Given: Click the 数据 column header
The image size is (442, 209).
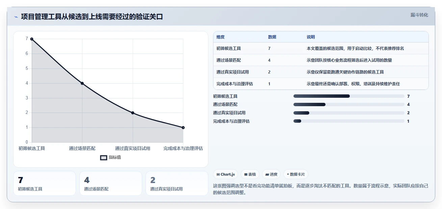Looking at the screenshot, I should [x=272, y=37].
